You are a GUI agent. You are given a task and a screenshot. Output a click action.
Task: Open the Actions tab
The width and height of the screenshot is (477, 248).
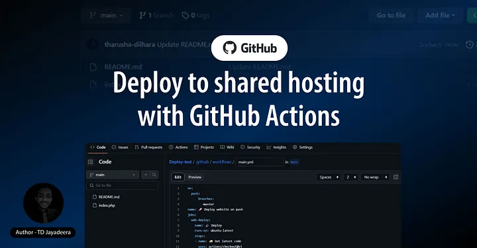coord(178,147)
